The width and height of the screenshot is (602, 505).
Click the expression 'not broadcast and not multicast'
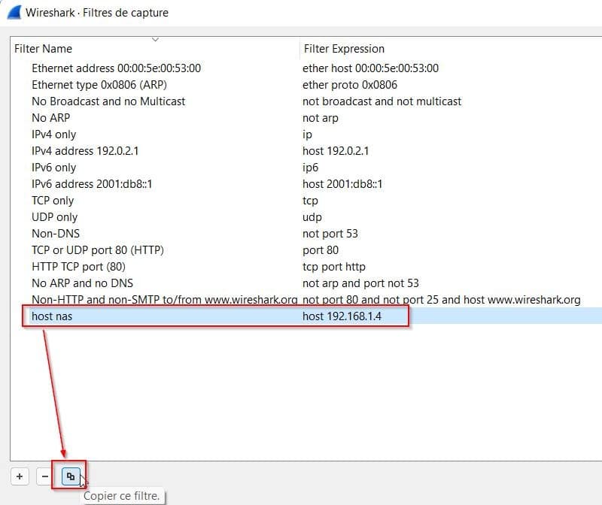[382, 101]
